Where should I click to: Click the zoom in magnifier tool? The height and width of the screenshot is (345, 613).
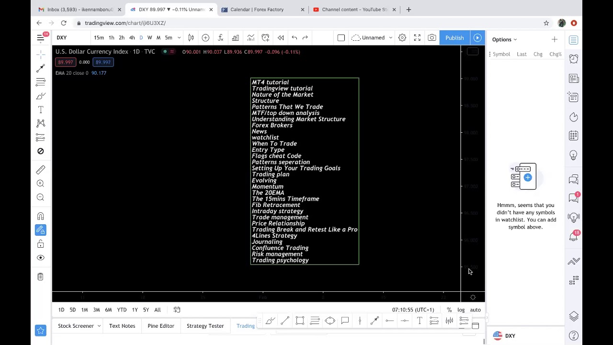click(41, 184)
